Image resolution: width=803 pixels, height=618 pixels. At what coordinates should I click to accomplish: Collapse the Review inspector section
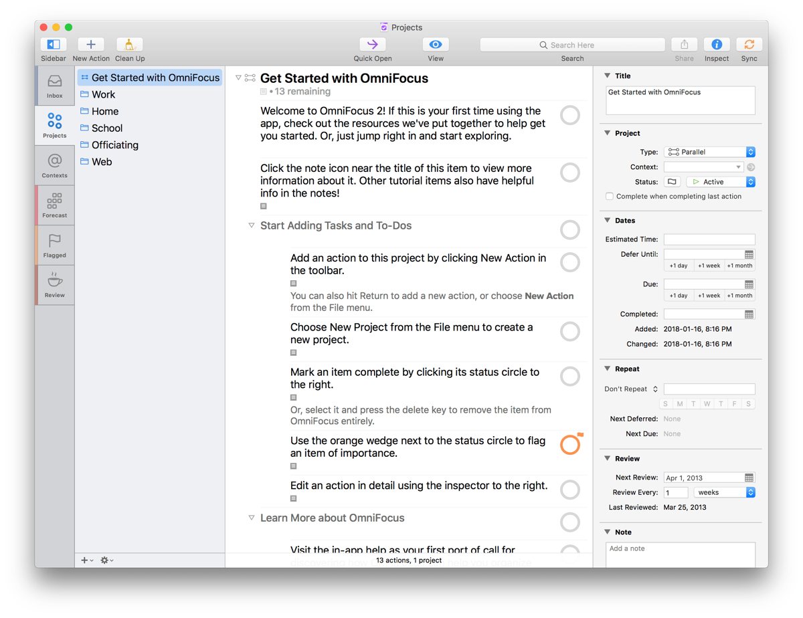coord(608,458)
